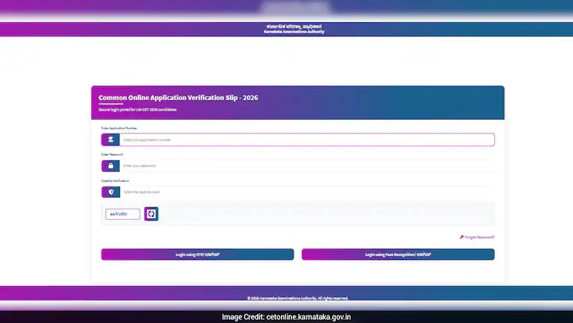This screenshot has width=573, height=323.
Task: Click the captcha image text box
Action: 122,214
